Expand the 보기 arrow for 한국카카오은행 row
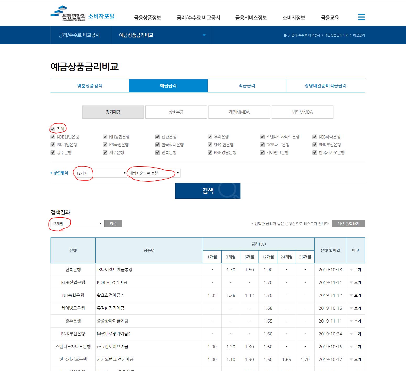The image size is (406, 371). coord(355,359)
